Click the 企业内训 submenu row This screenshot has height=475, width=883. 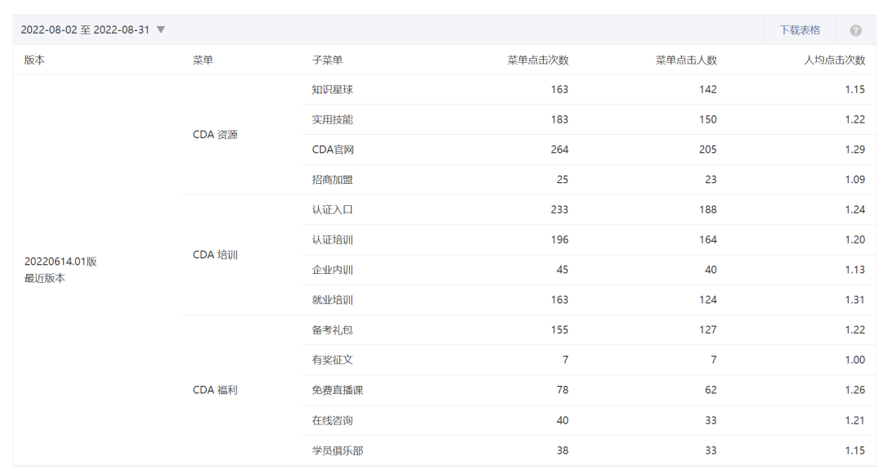coord(589,270)
